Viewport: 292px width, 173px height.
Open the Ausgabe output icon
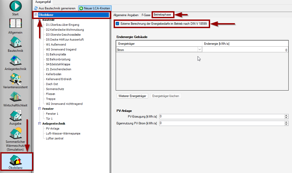pos(15,115)
